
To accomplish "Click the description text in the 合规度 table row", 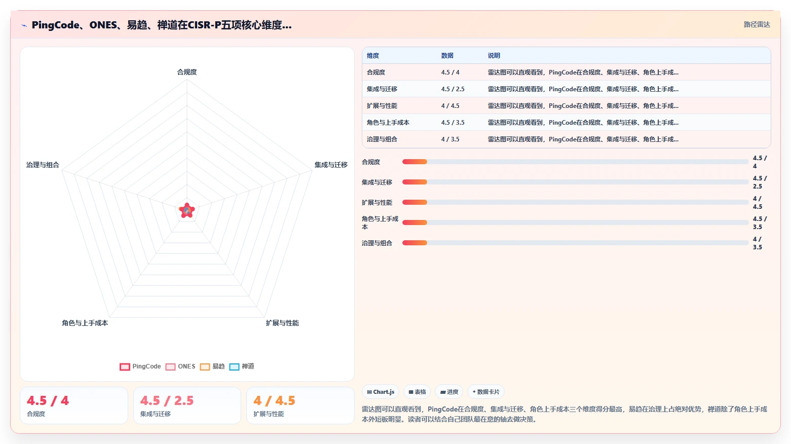I will point(583,72).
